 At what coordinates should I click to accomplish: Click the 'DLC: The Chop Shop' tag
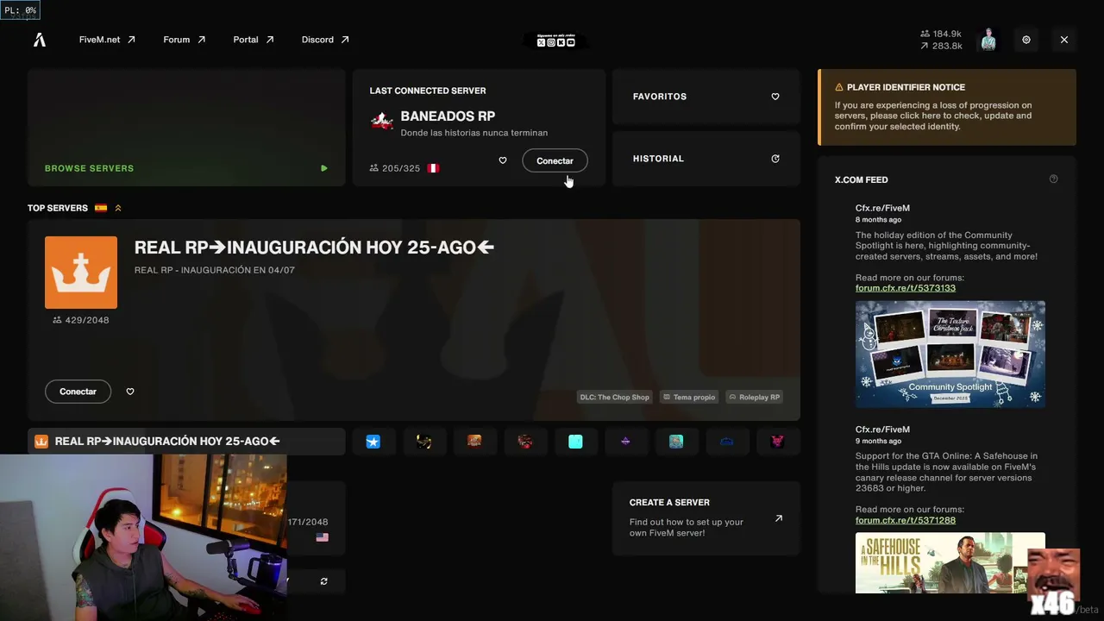(614, 397)
